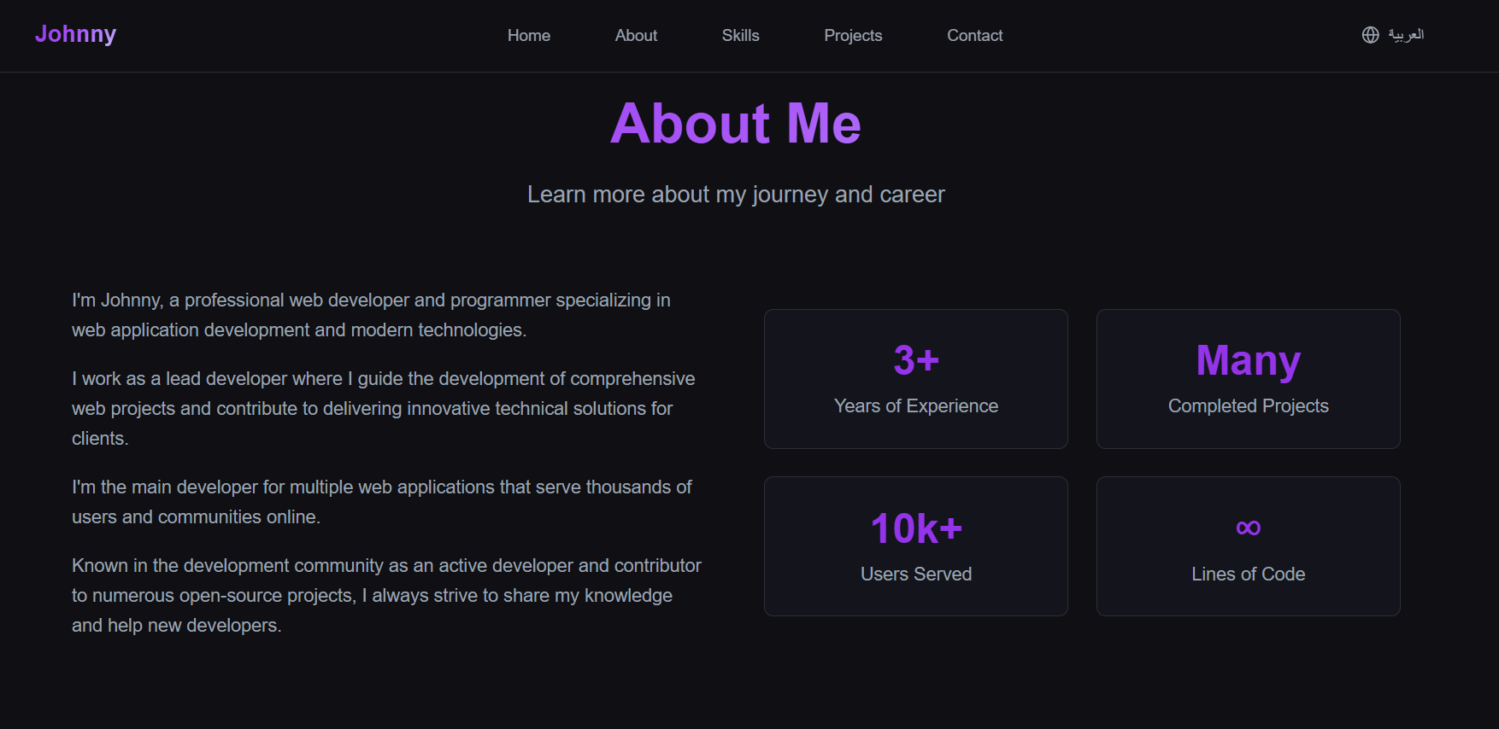
Task: Open the Projects nav link
Action: (x=853, y=36)
